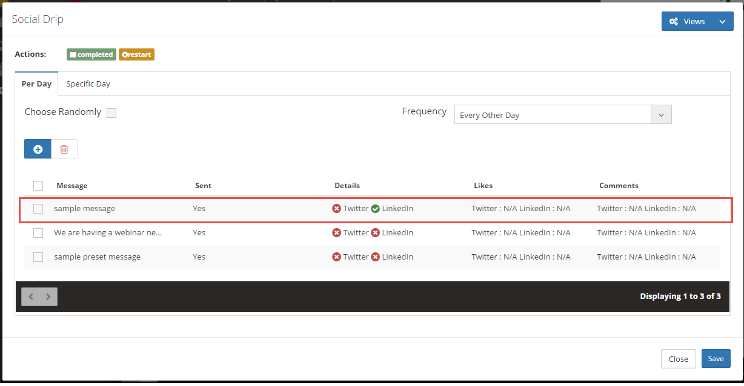Expand the Views button caret menu
This screenshot has width=744, height=386.
(722, 21)
